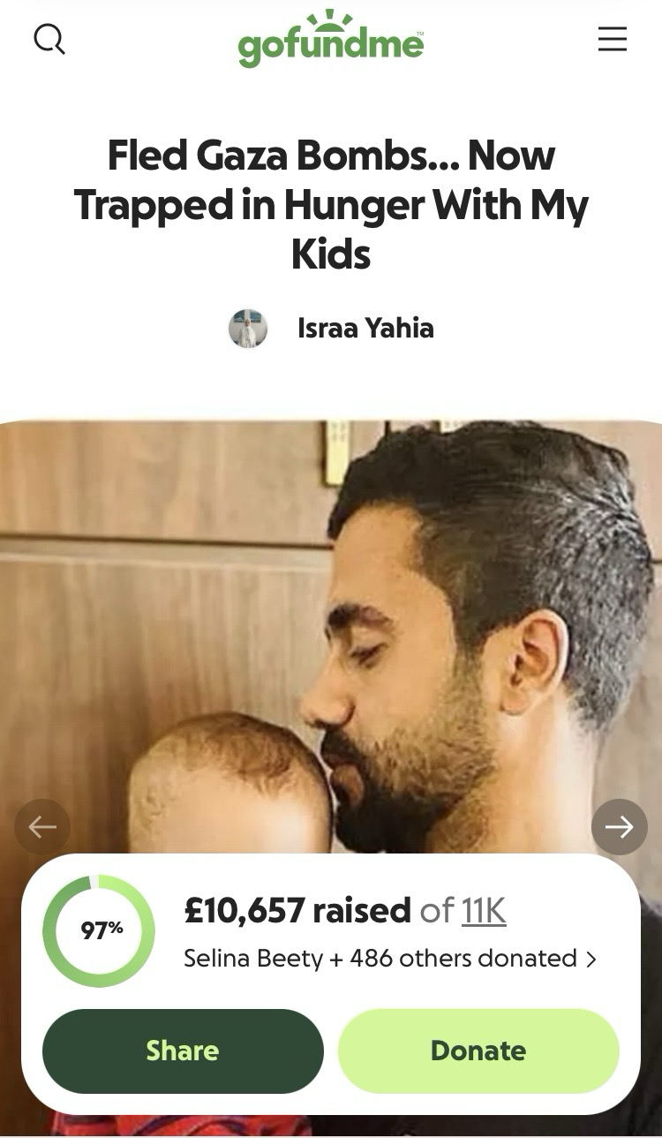Advance to the next campaign photo
Screen dimensions: 662x1138
click(x=620, y=827)
